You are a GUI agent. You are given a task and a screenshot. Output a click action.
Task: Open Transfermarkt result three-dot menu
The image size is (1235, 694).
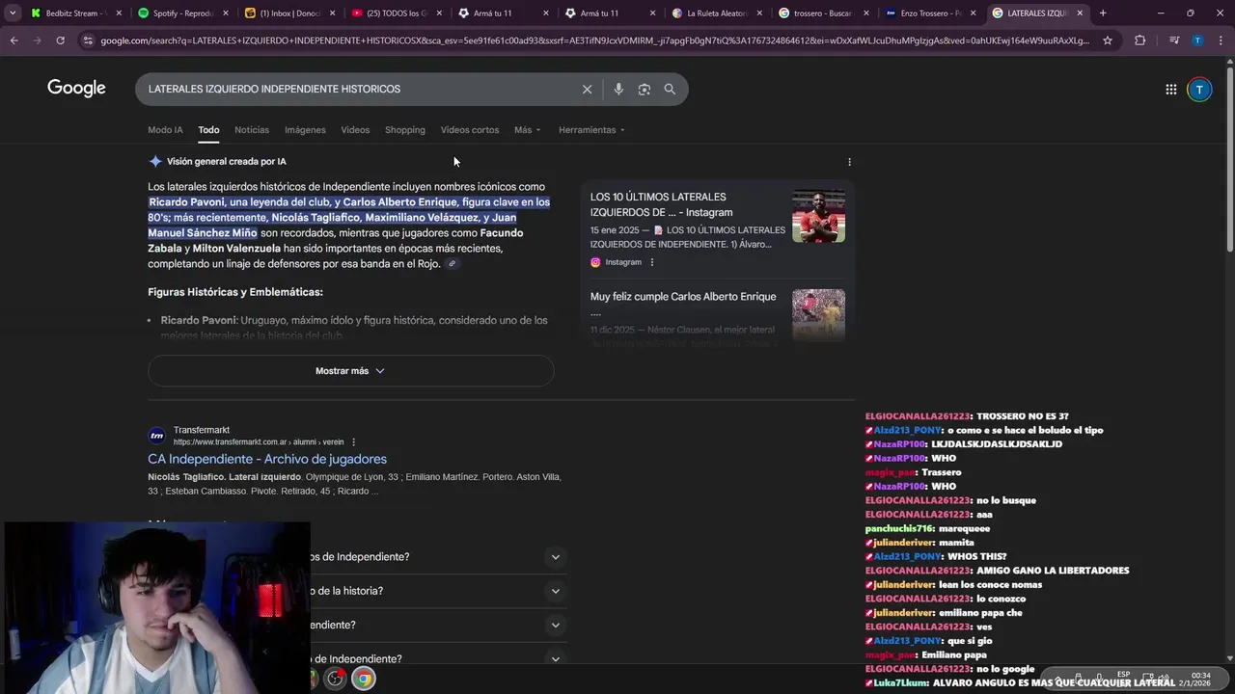tap(354, 442)
